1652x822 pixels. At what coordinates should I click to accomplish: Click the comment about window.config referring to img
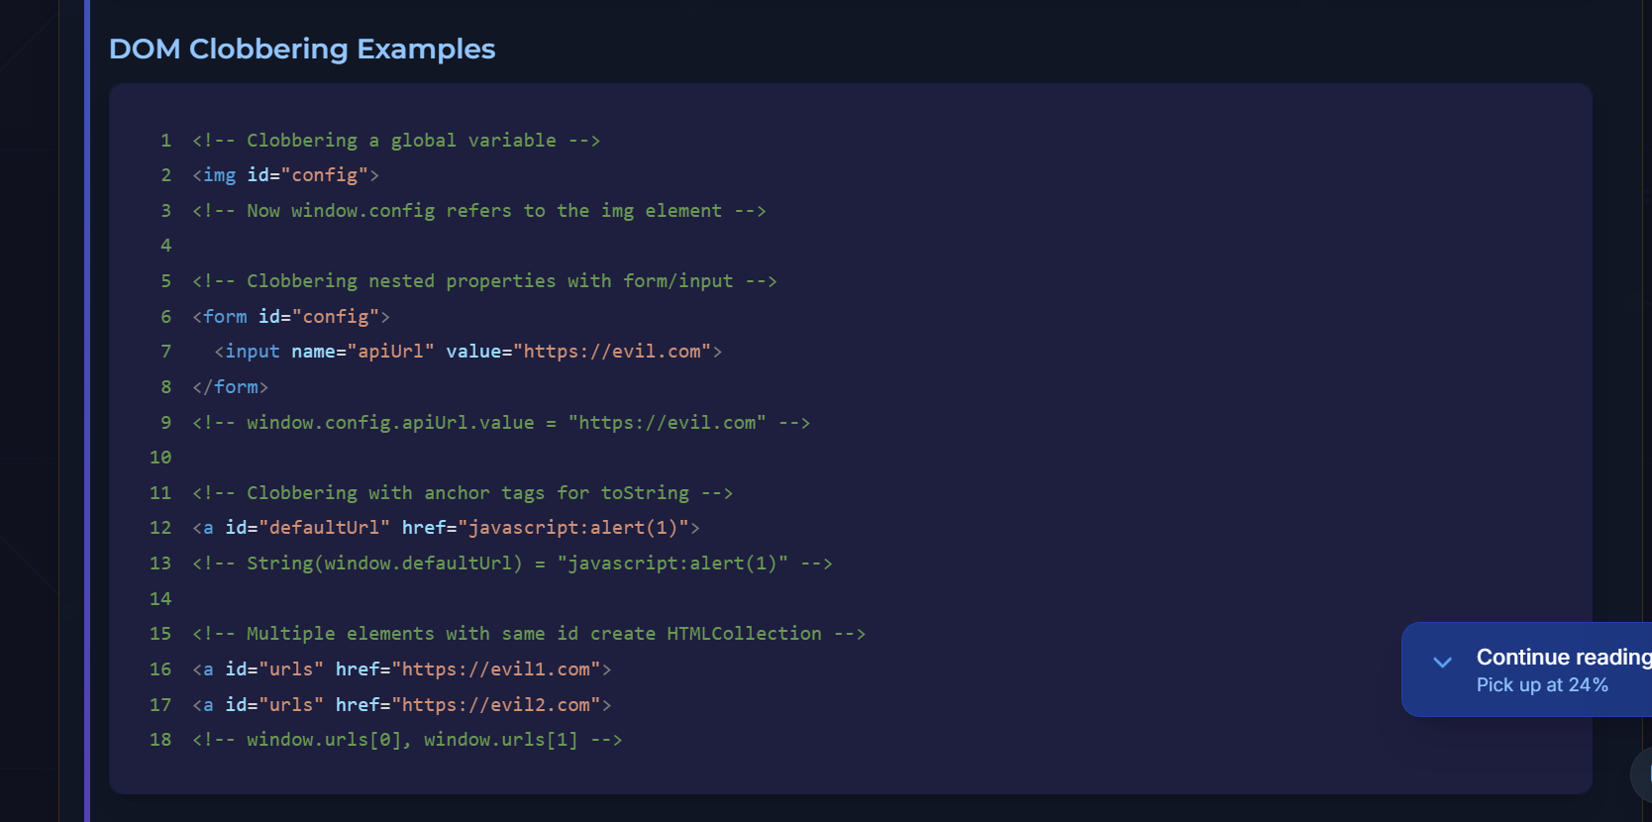pyautogui.click(x=478, y=211)
